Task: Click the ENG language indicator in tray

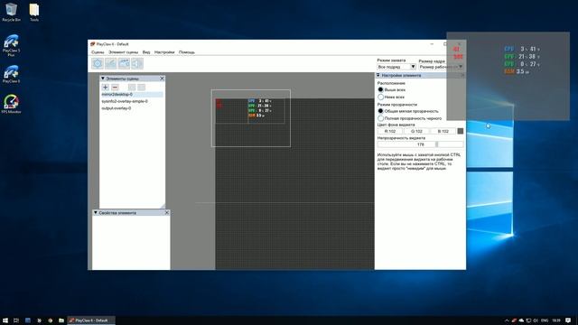Action: pos(545,320)
